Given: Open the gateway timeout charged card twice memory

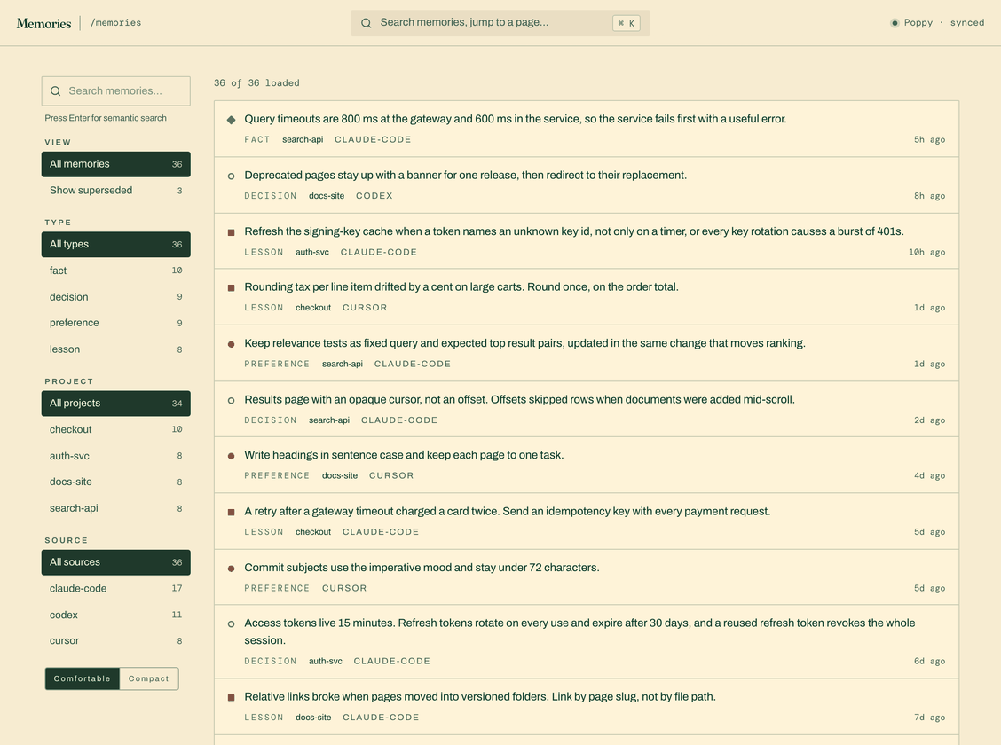Looking at the screenshot, I should pyautogui.click(x=586, y=521).
